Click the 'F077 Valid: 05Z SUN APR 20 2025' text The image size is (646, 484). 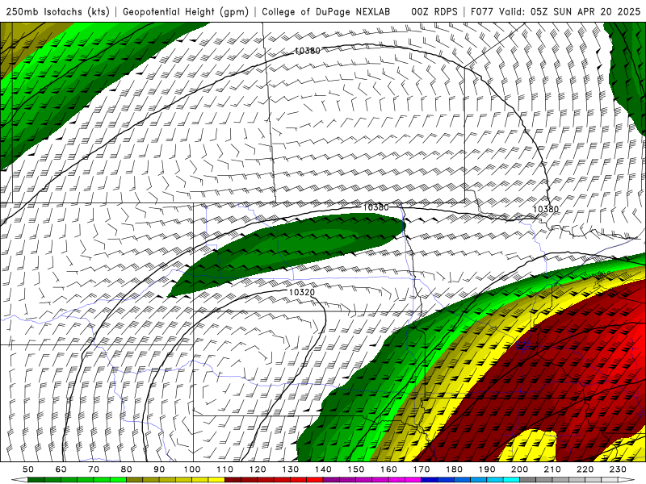coord(556,12)
